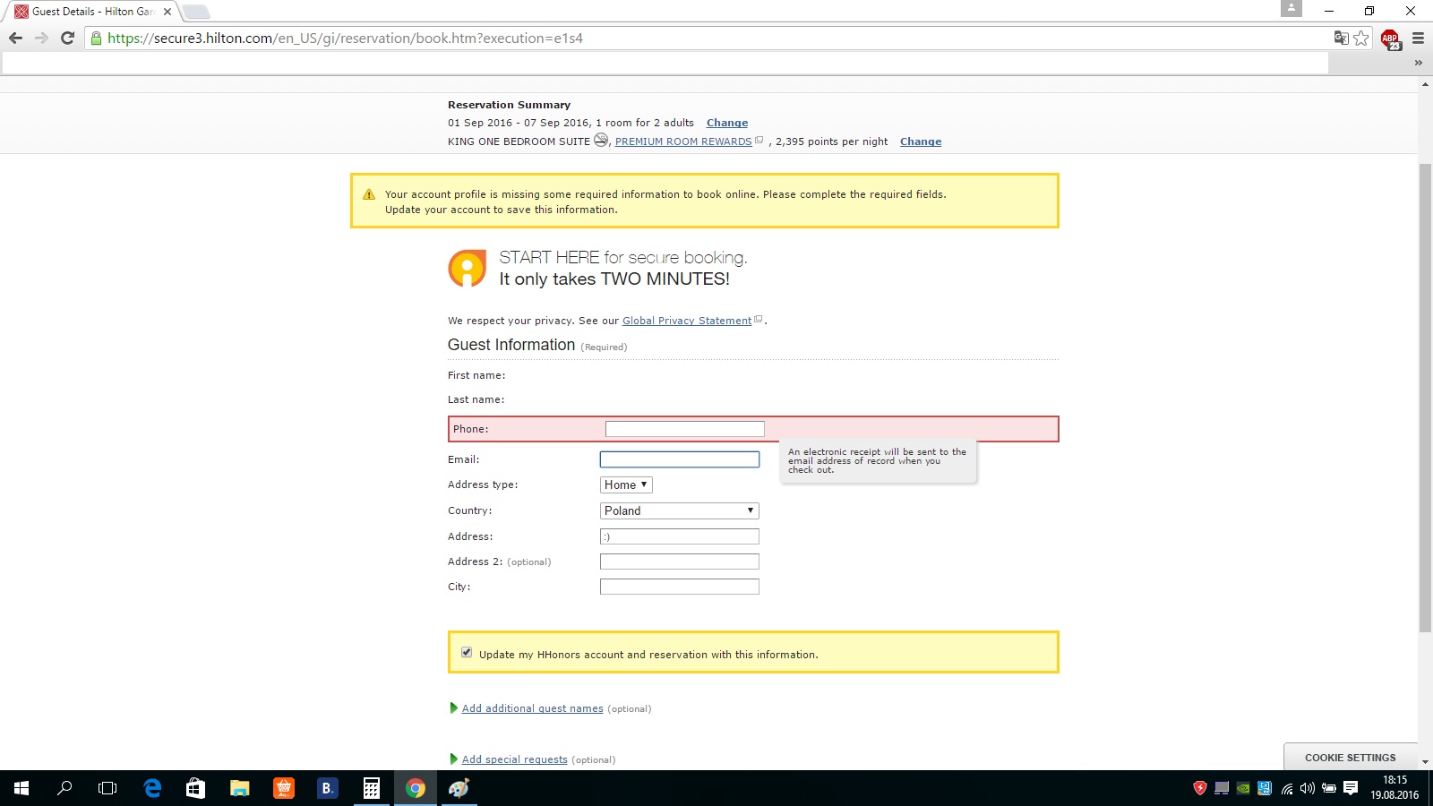This screenshot has width=1433, height=806.
Task: Click the Global Privacy Statement link
Action: pos(687,321)
